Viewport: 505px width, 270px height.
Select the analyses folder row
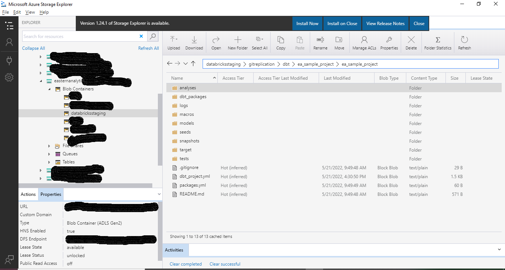point(334,88)
